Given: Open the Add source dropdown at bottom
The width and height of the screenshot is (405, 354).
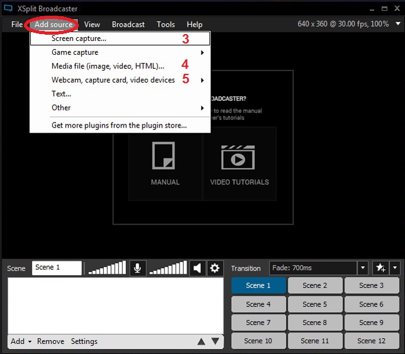Looking at the screenshot, I should tap(21, 341).
